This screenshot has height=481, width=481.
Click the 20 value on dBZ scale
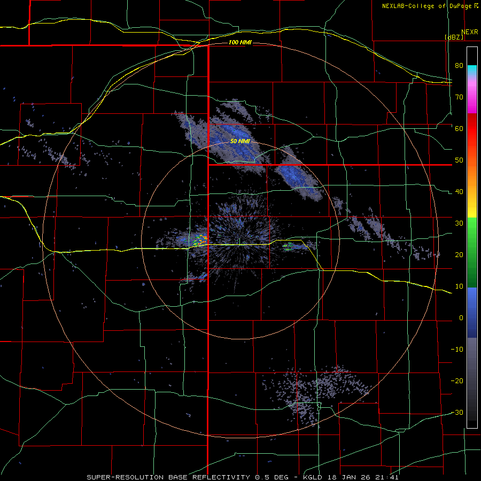459,254
